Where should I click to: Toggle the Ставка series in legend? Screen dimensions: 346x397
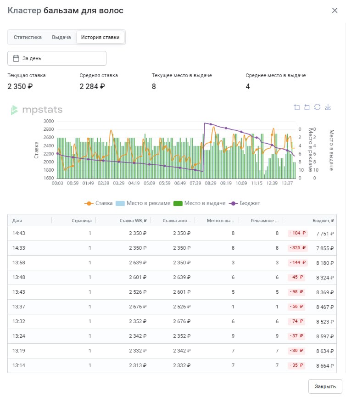tap(99, 203)
